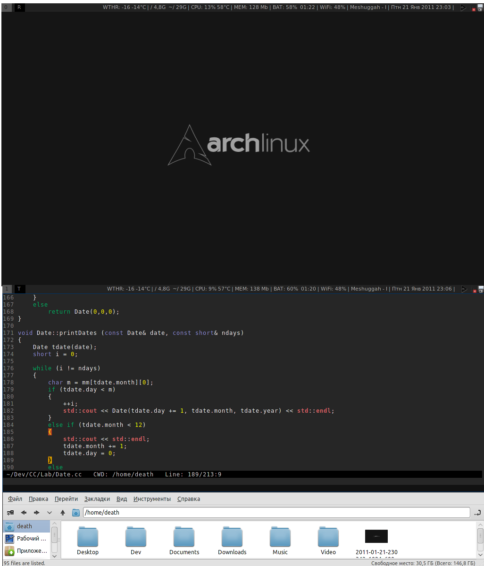
Task: Click the floppy disk tray icon in top bar
Action: pos(481,7)
